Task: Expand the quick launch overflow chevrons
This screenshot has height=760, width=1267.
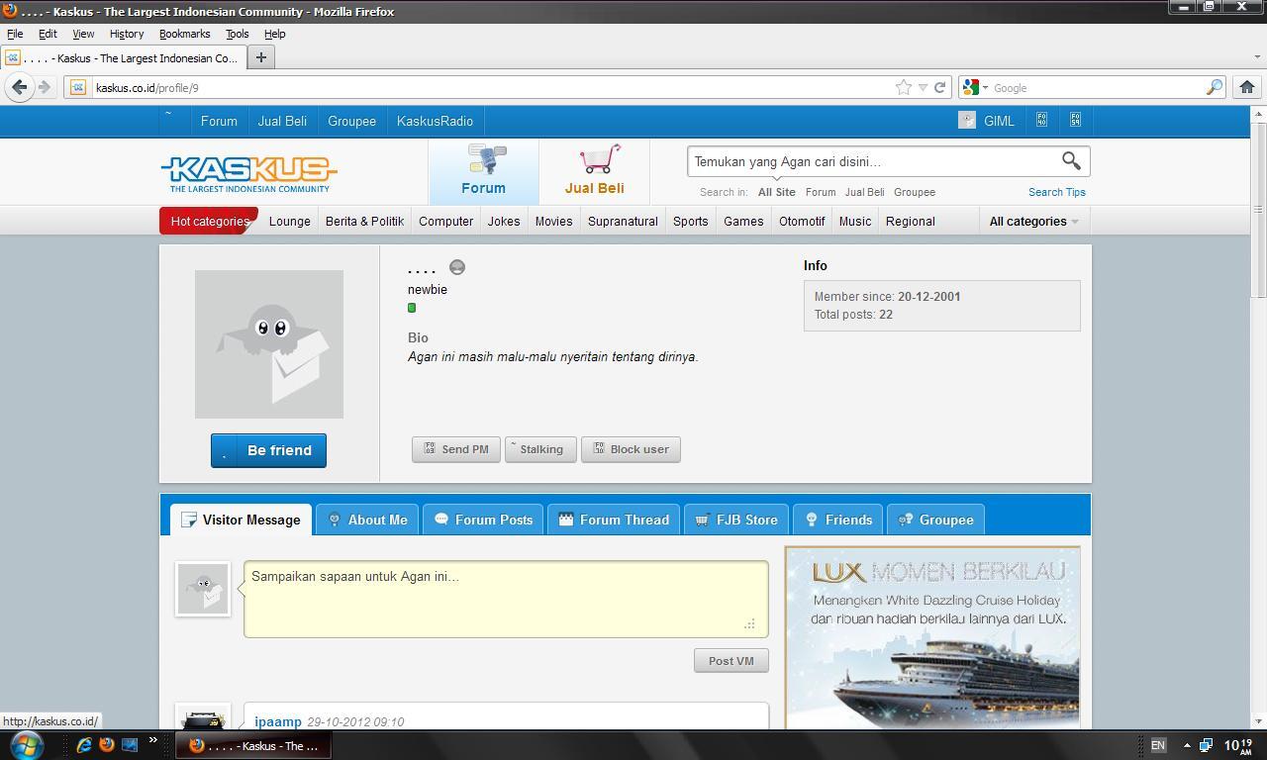Action: [153, 739]
